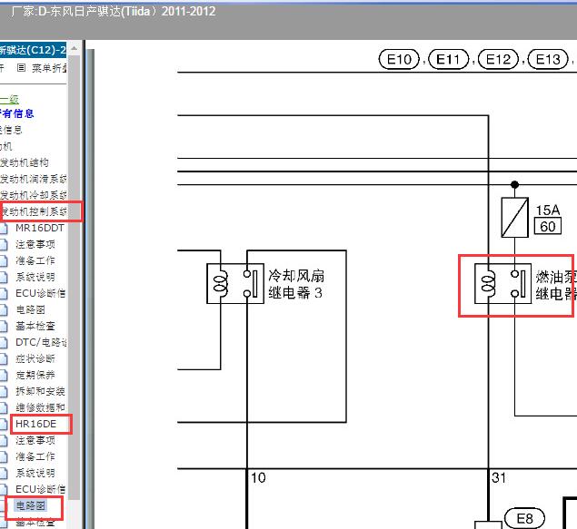Click the 冷却风扇 继电器 3 label
This screenshot has width=577, height=529.
pos(296,284)
